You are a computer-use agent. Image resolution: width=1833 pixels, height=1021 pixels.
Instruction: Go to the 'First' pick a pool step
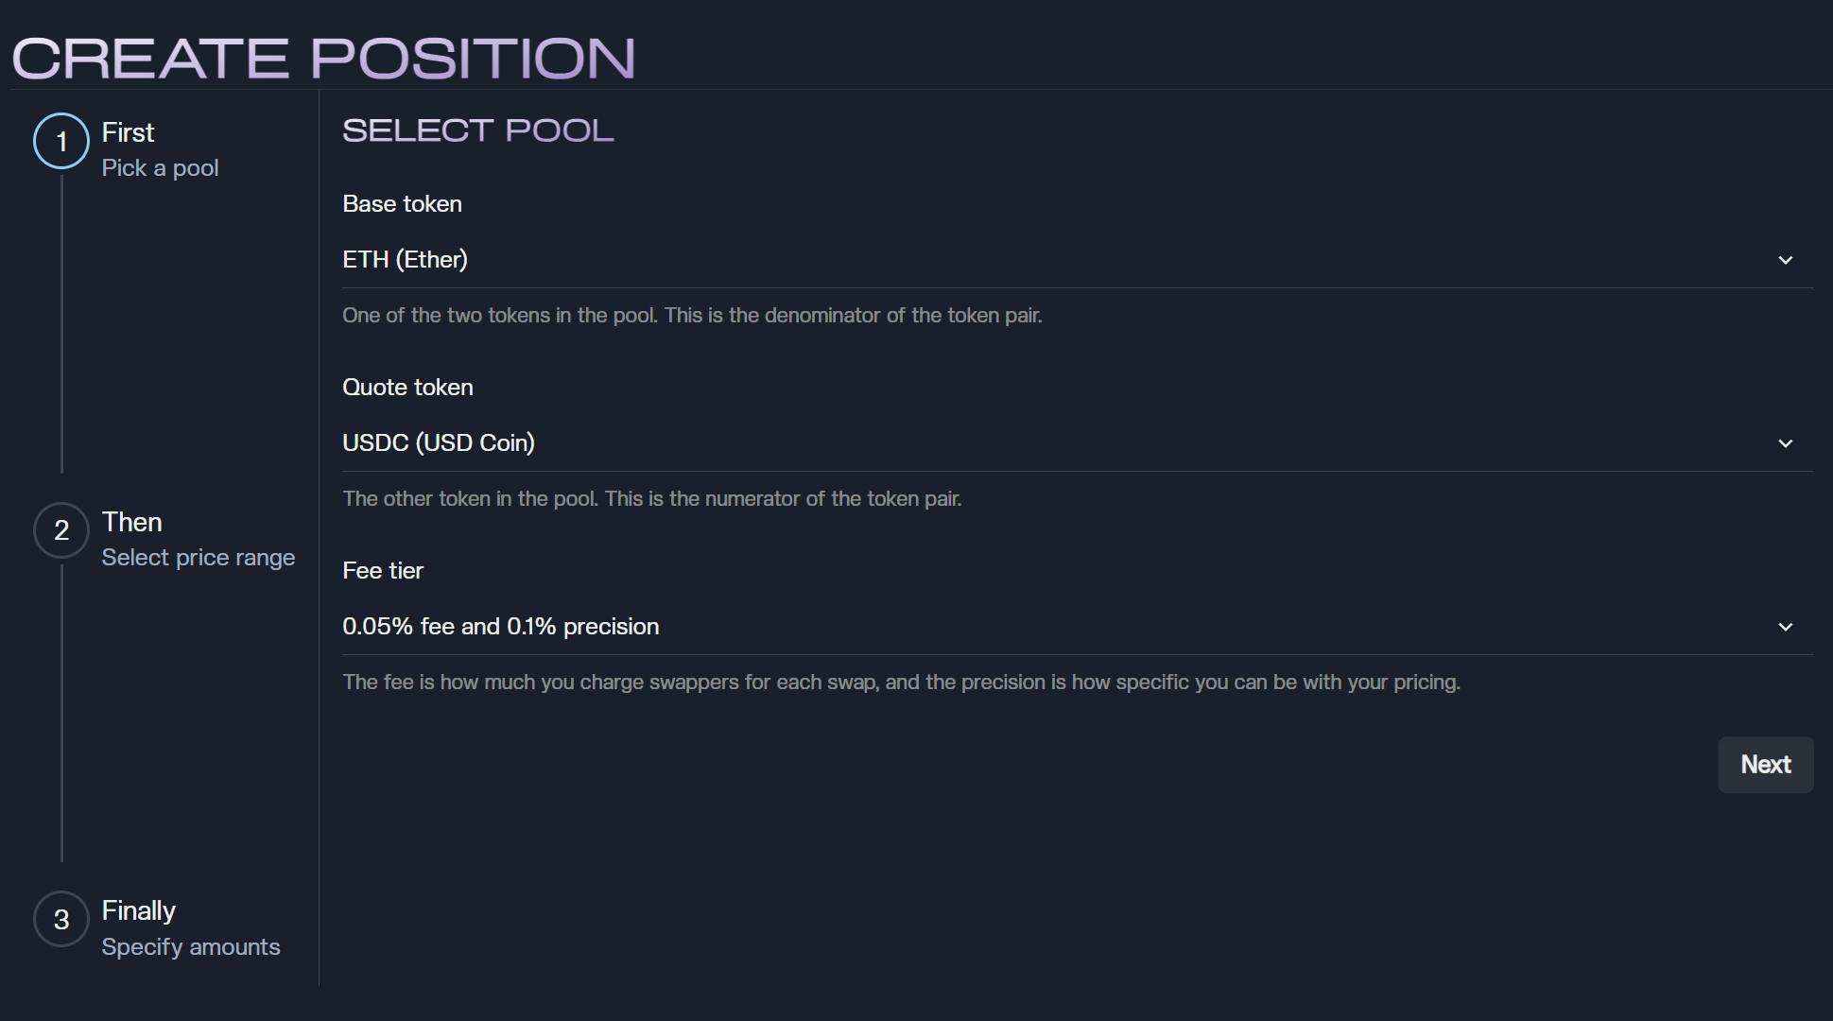[128, 132]
